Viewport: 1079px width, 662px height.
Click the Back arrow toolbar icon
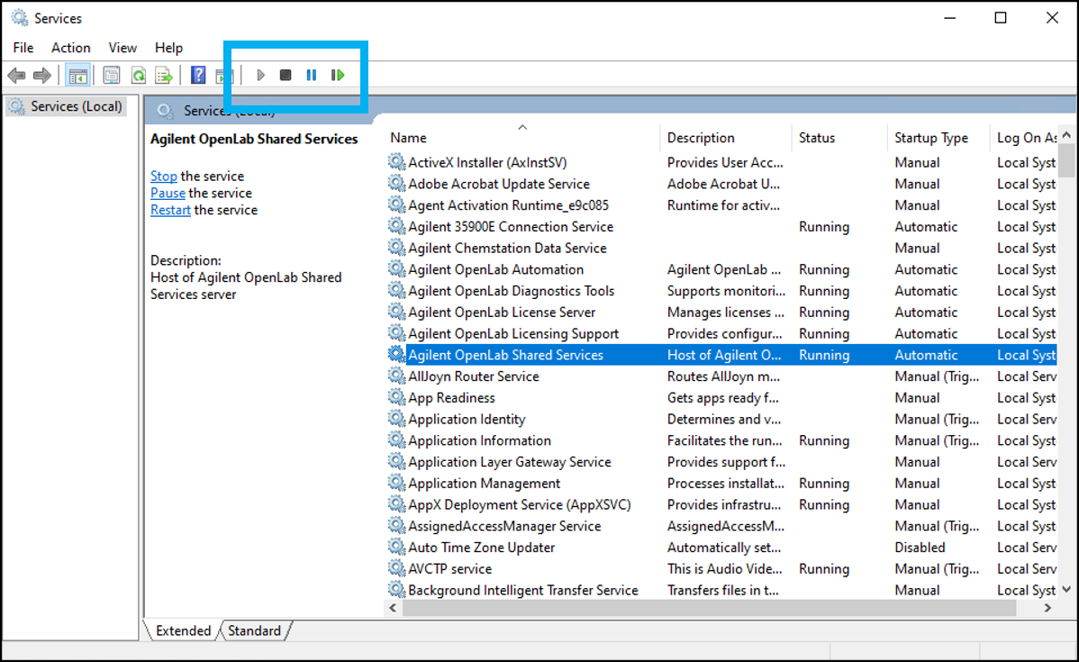click(16, 75)
